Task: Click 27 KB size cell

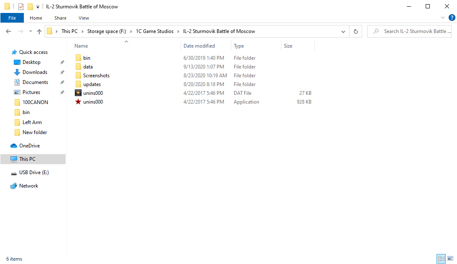Action: 305,93
